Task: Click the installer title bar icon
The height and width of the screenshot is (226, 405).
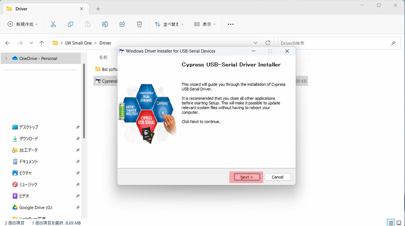Action: [121, 51]
